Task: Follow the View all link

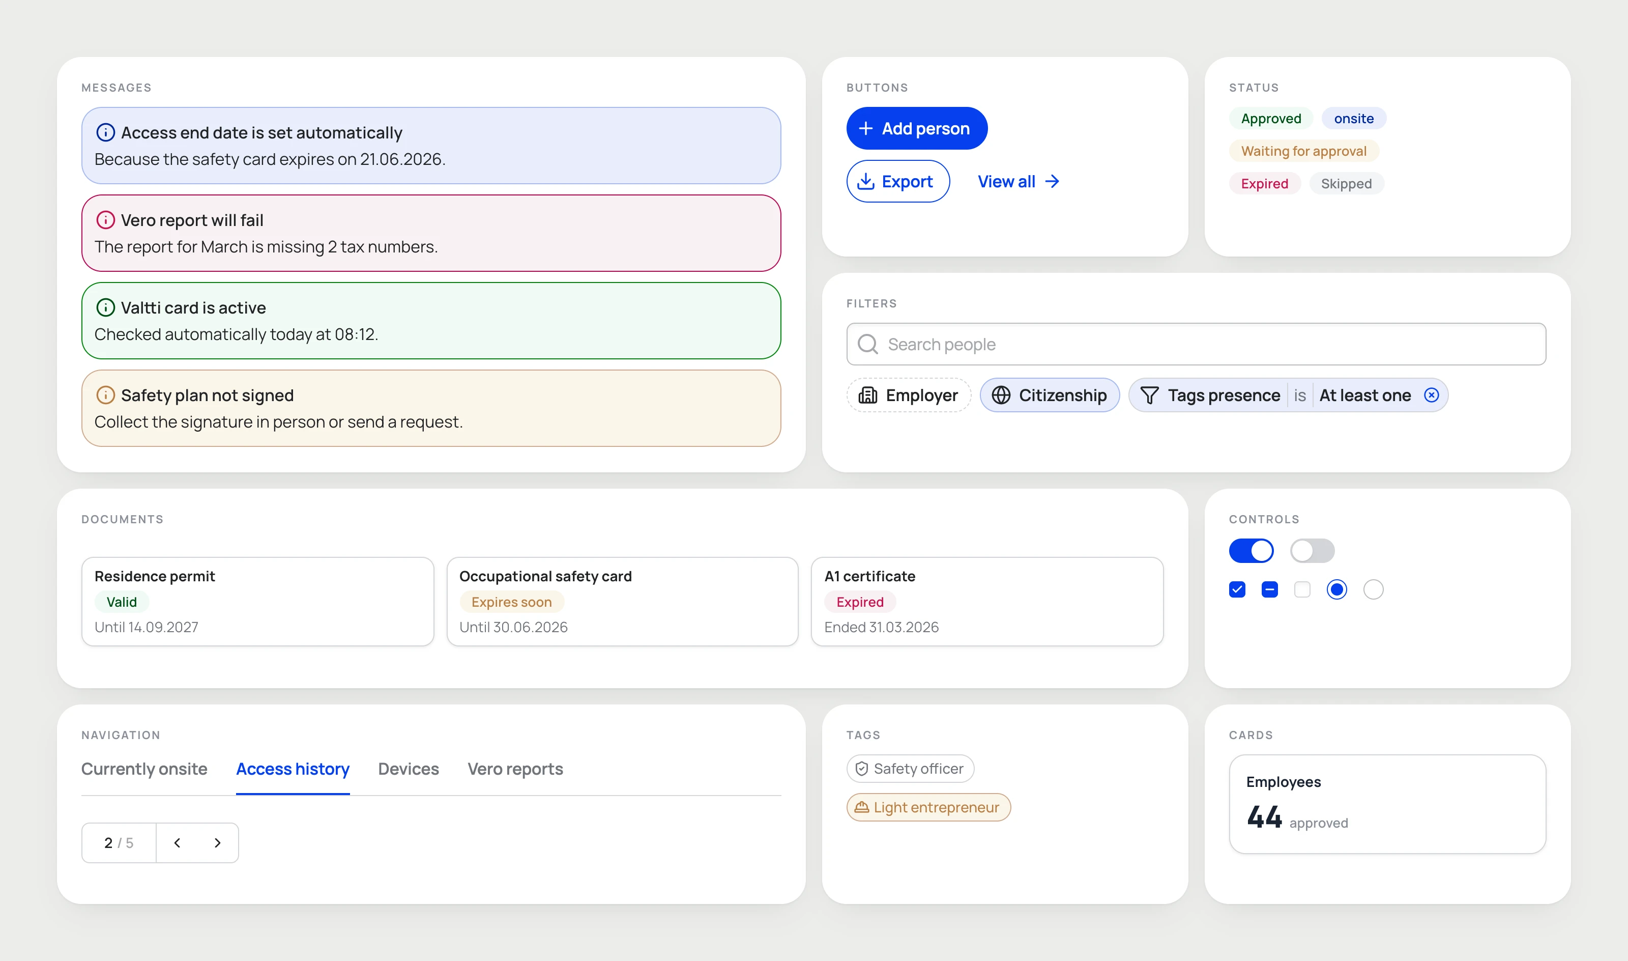Action: pos(1019,181)
